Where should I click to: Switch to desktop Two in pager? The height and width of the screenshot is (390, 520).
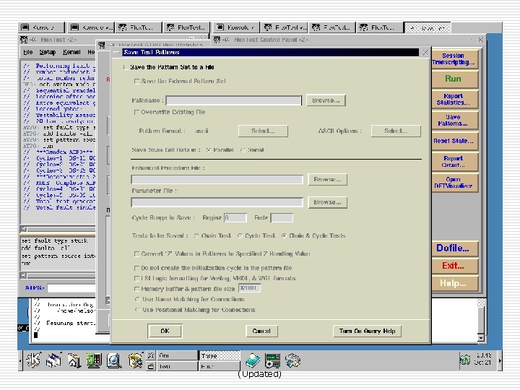point(177,366)
